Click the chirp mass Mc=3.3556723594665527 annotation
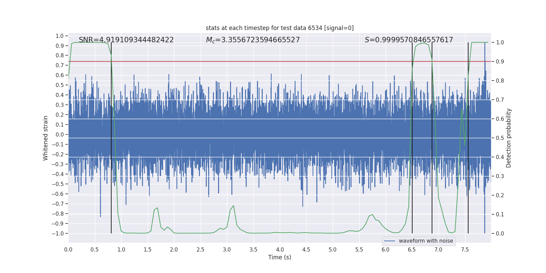 (x=253, y=40)
